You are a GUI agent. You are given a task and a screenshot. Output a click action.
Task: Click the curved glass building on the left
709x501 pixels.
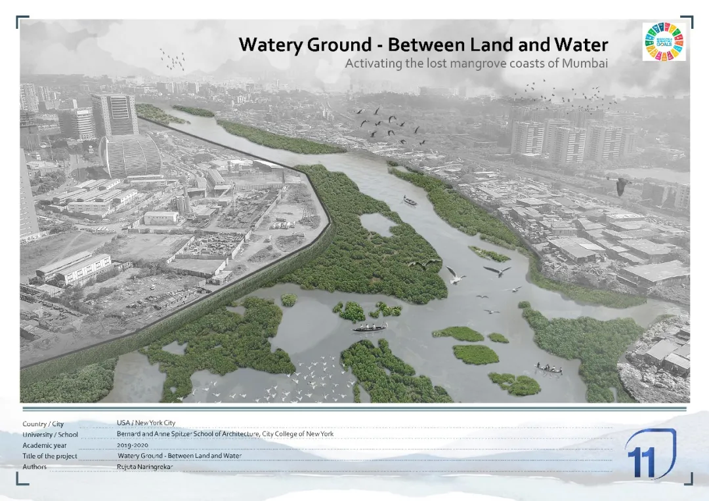(x=130, y=155)
